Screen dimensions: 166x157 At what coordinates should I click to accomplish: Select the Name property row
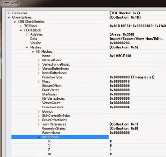[x=46, y=56]
